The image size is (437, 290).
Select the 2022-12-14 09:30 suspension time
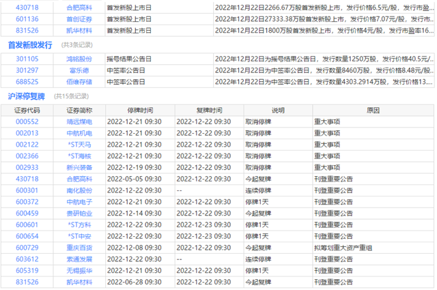tap(135, 213)
